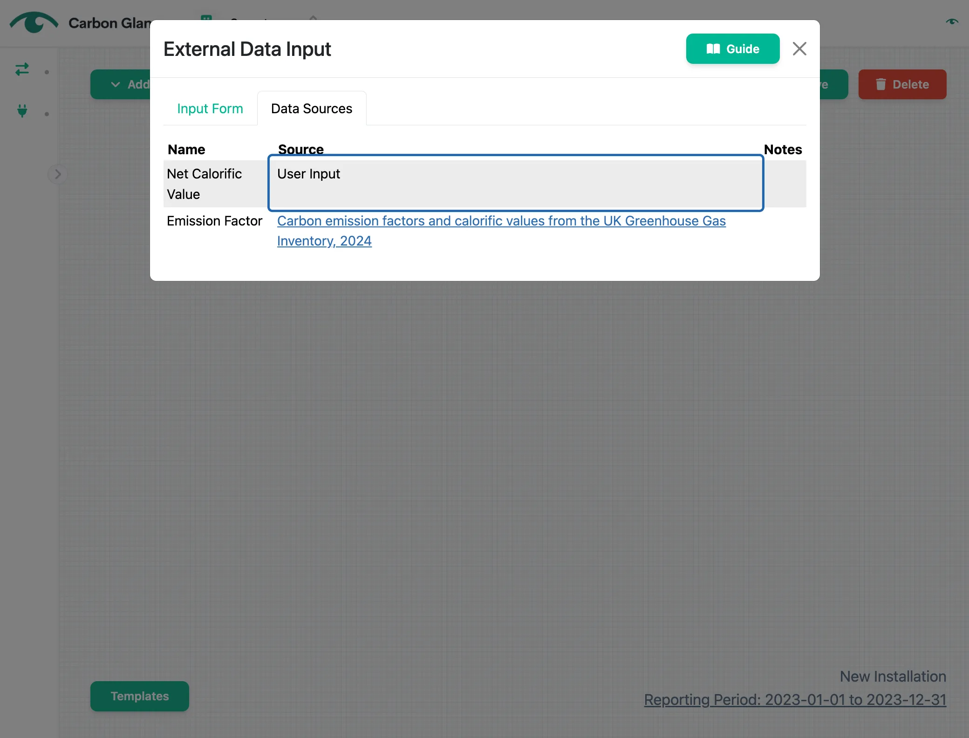The image size is (969, 738).
Task: Click the plug sidebar icon
Action: [x=22, y=111]
